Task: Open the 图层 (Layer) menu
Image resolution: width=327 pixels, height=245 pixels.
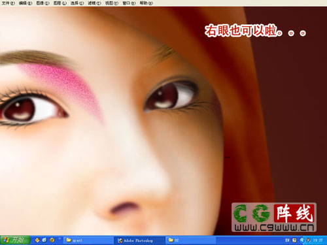Action: click(60, 3)
